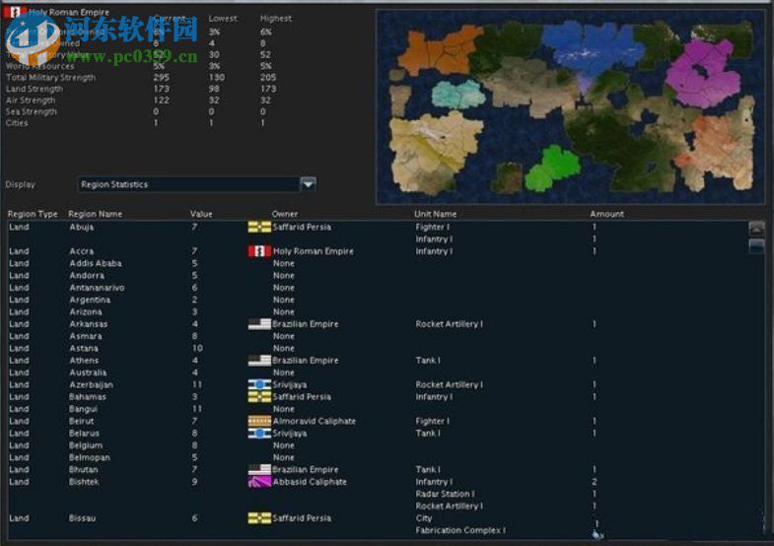Viewport: 774px width, 546px height.
Task: Click Brazilian Empire flag in Bhutan row
Action: point(259,469)
